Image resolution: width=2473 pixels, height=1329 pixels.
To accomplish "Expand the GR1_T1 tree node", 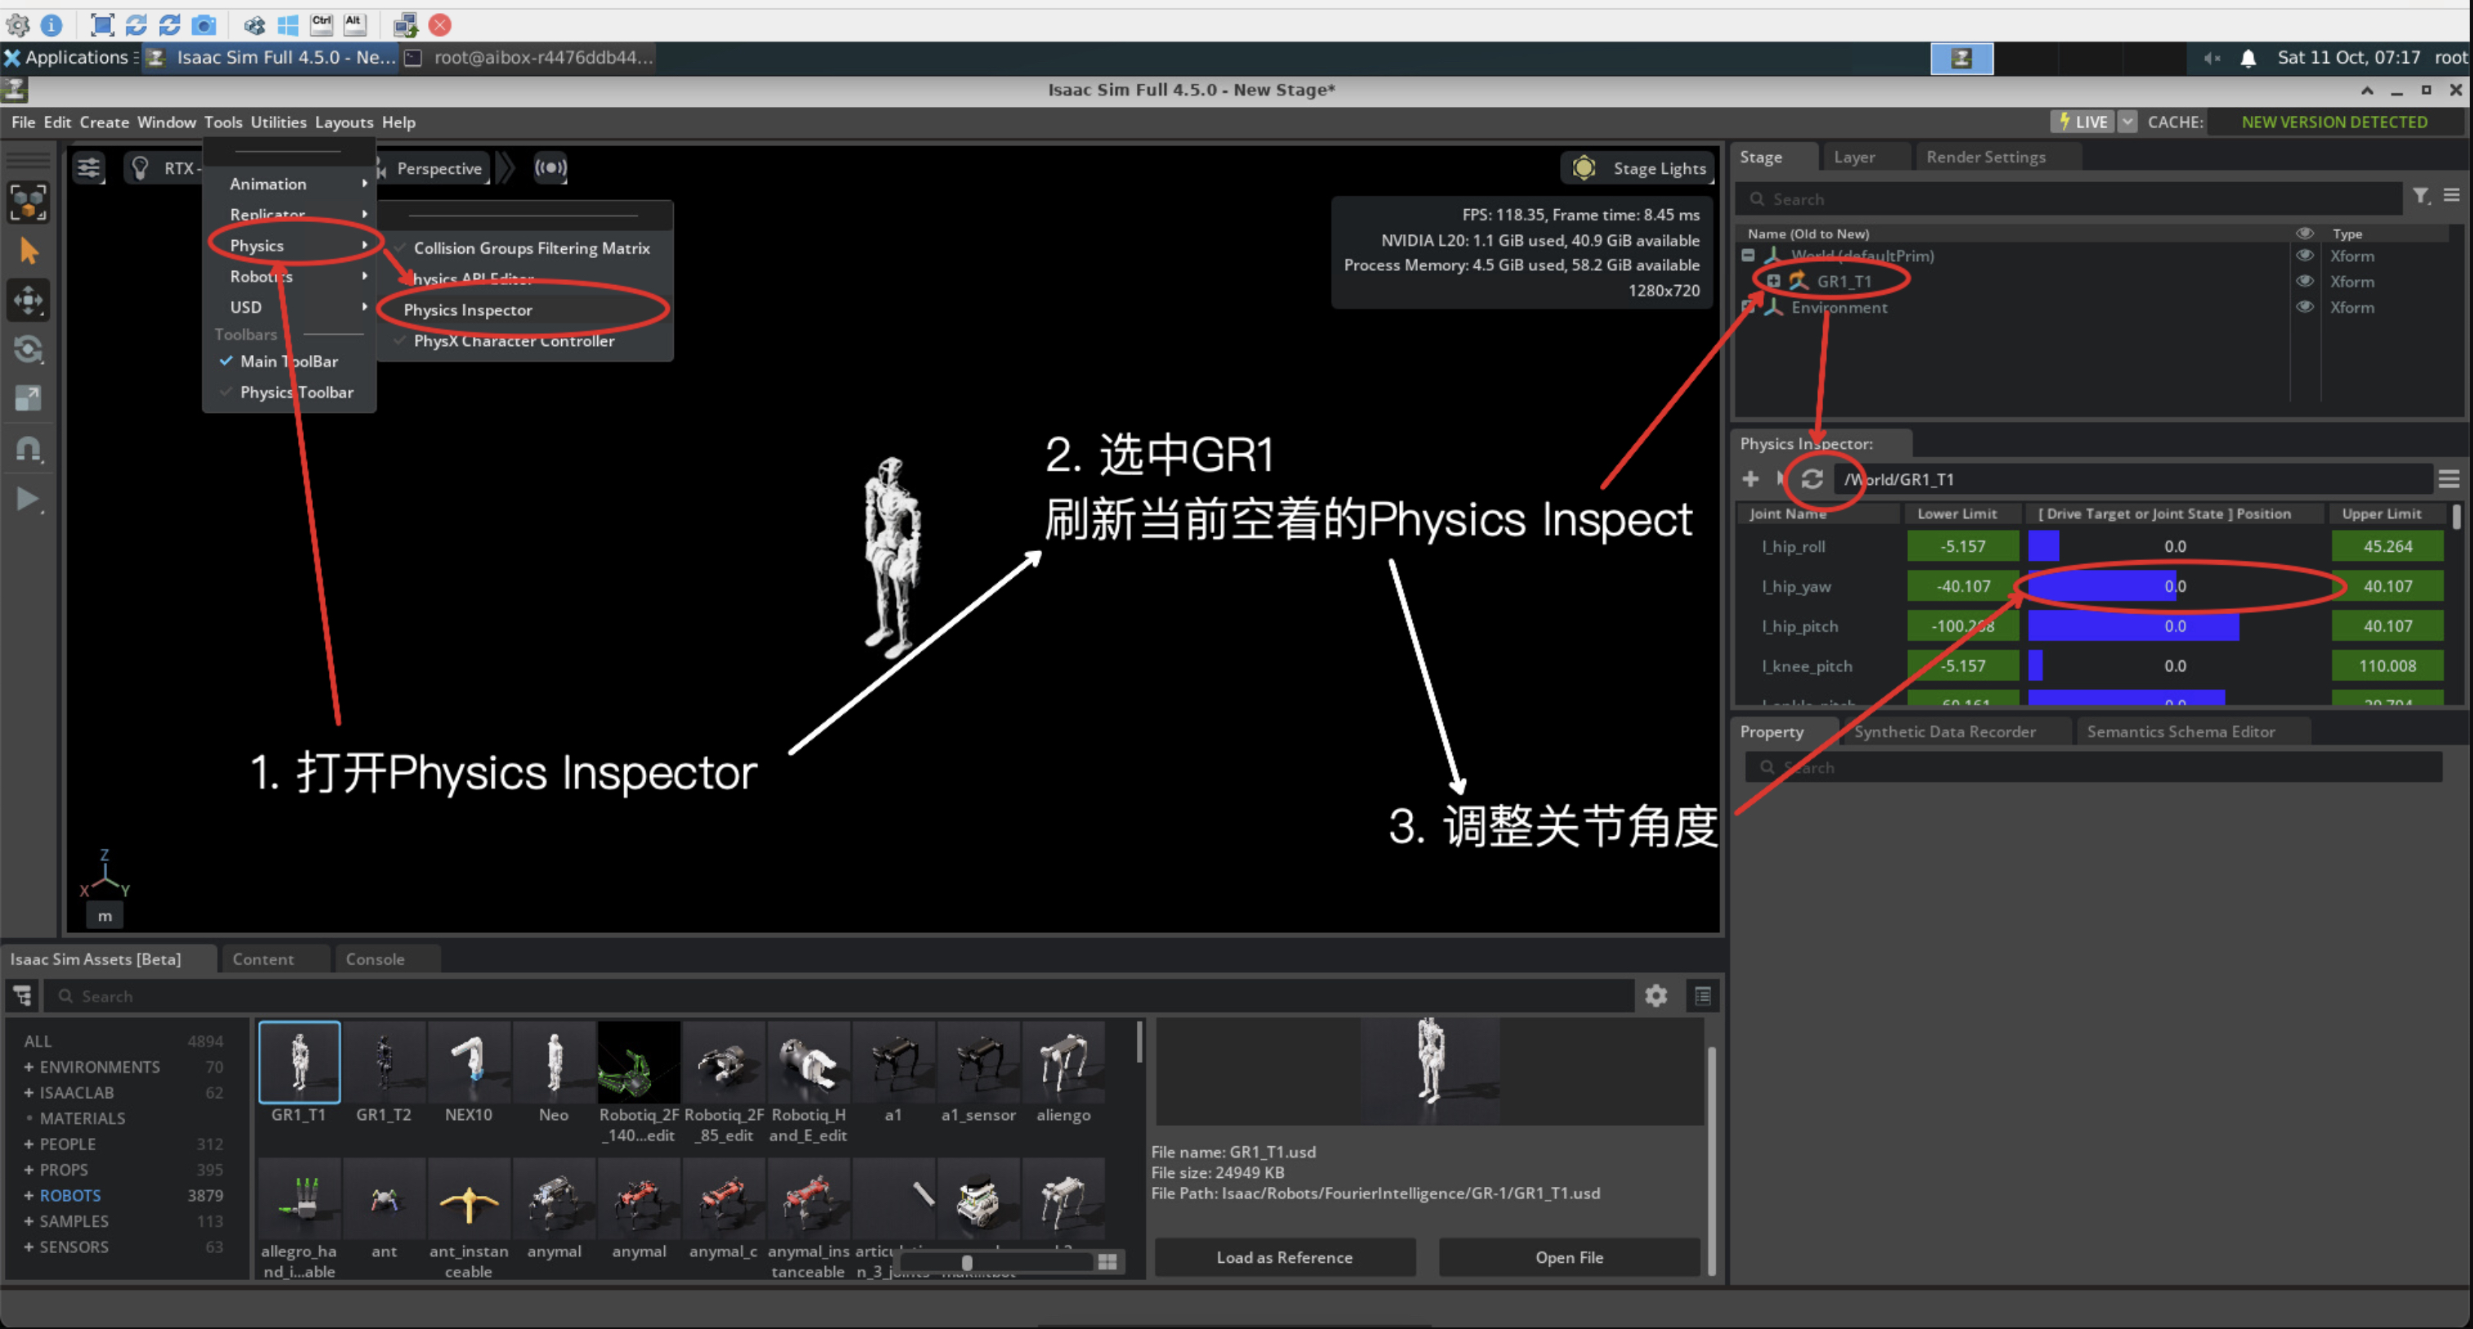I will [x=1774, y=281].
